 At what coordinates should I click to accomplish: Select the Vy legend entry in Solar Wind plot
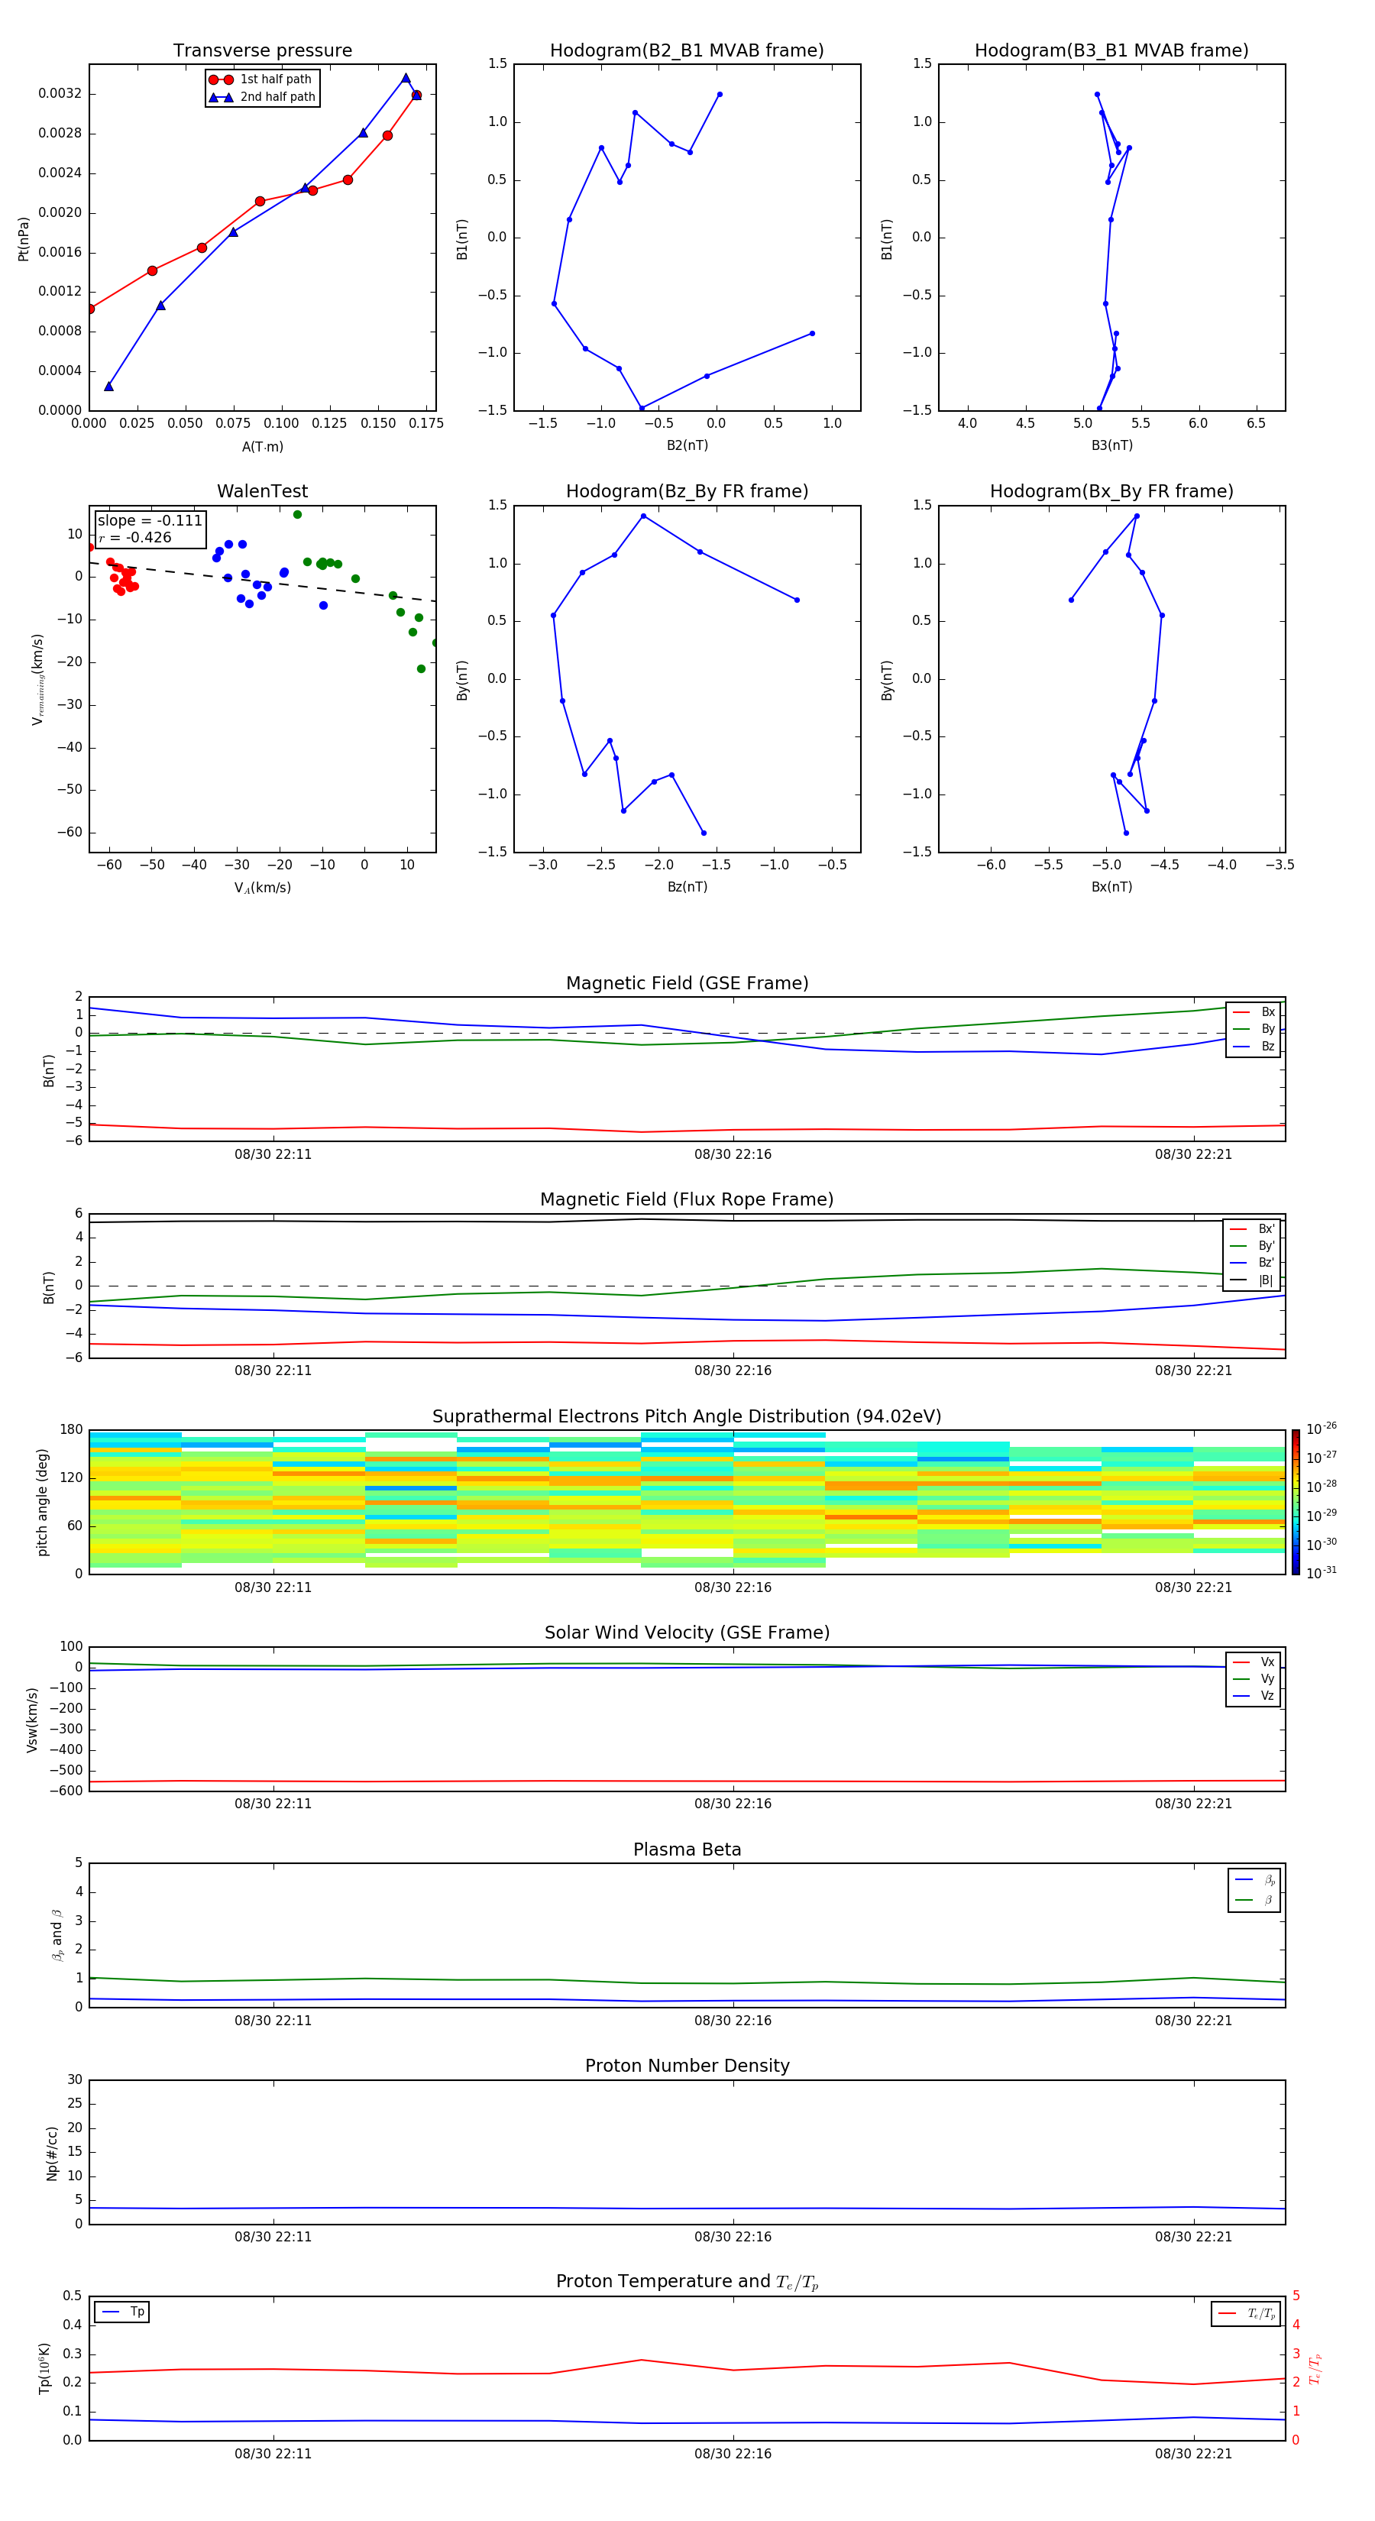point(1254,1679)
